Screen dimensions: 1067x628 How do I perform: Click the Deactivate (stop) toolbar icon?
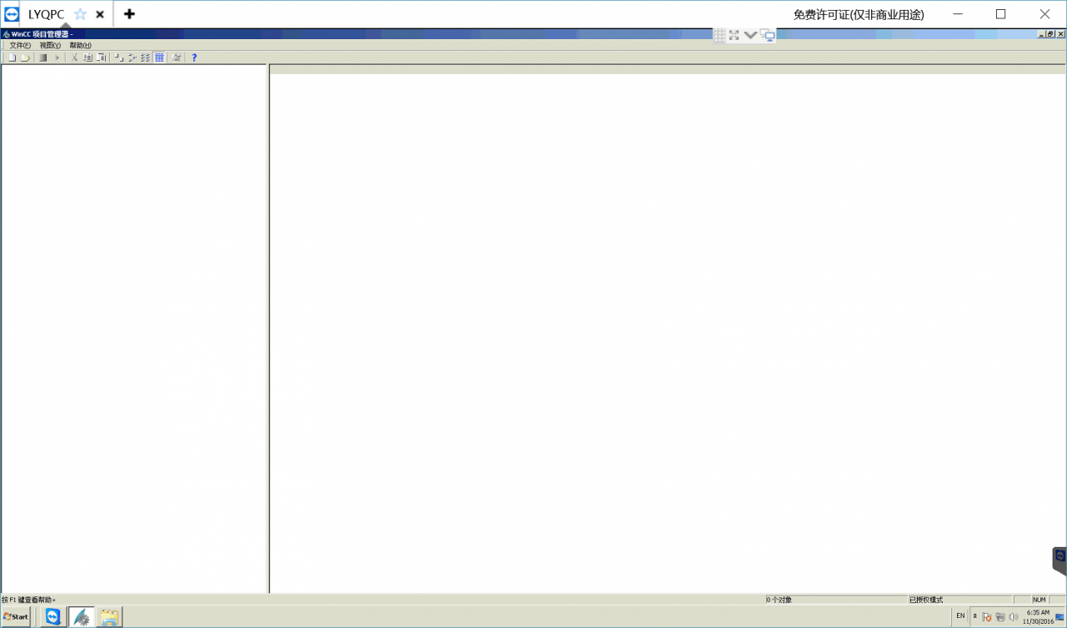click(43, 58)
